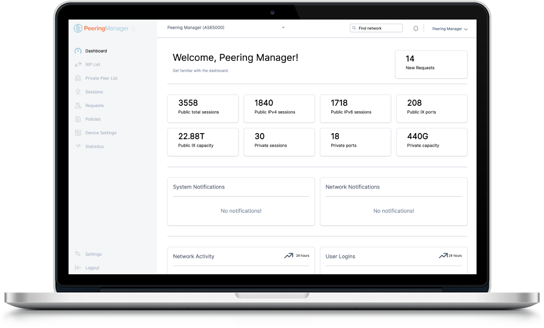Open Sessions using its sidebar icon
This screenshot has width=544, height=328.
pyautogui.click(x=77, y=91)
